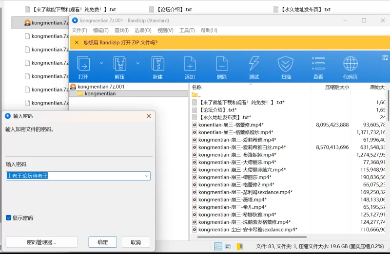The width and height of the screenshot is (390, 254).
Task: Click the New archive (新建) toolbar icon
Action: (x=157, y=64)
